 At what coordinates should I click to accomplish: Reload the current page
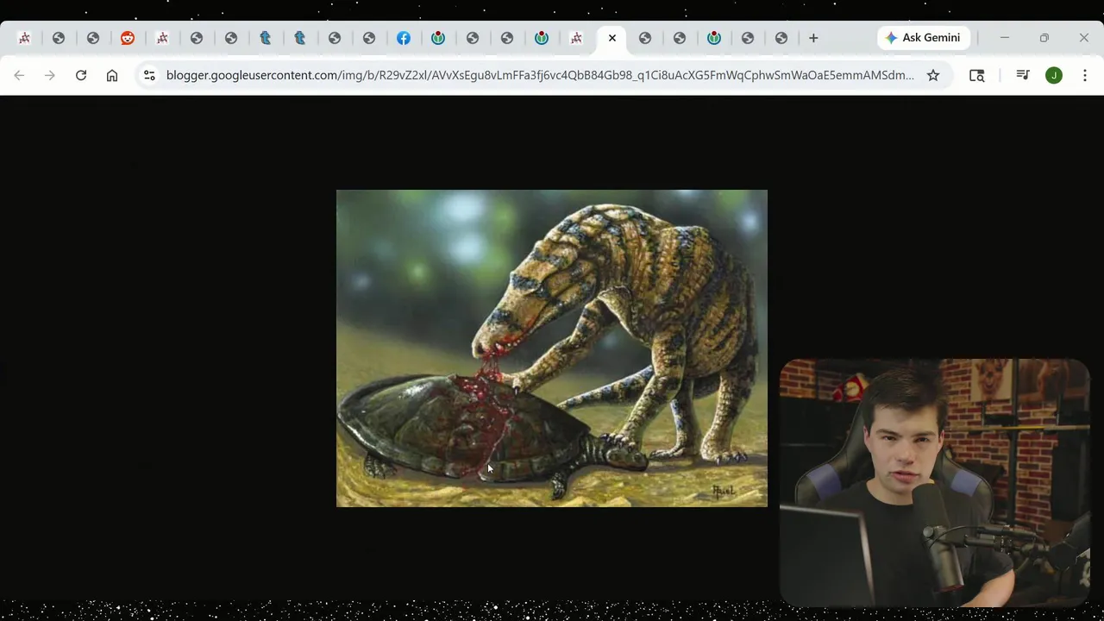(x=81, y=75)
